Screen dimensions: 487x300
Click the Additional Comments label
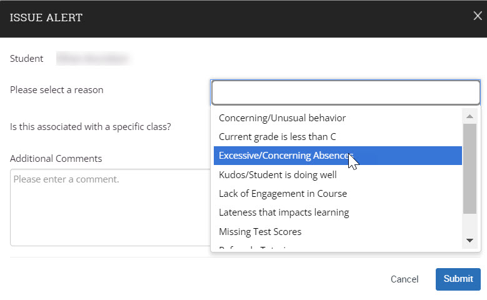56,158
